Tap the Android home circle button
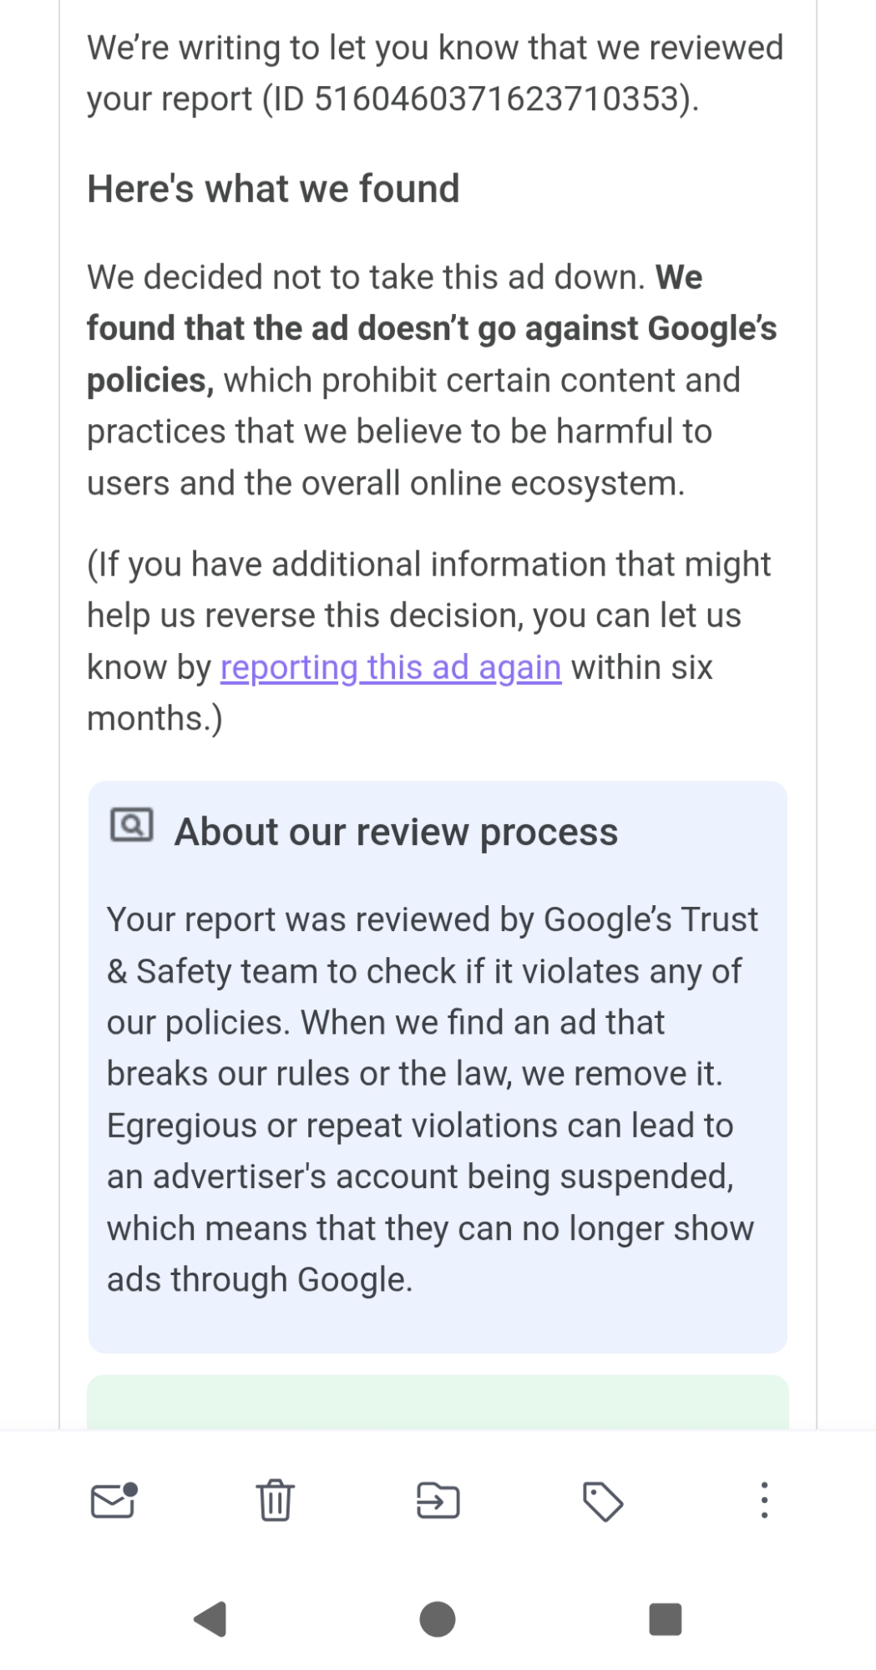 [x=438, y=1620]
